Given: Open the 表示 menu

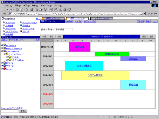Looking at the screenshot, I should pos(26,5).
